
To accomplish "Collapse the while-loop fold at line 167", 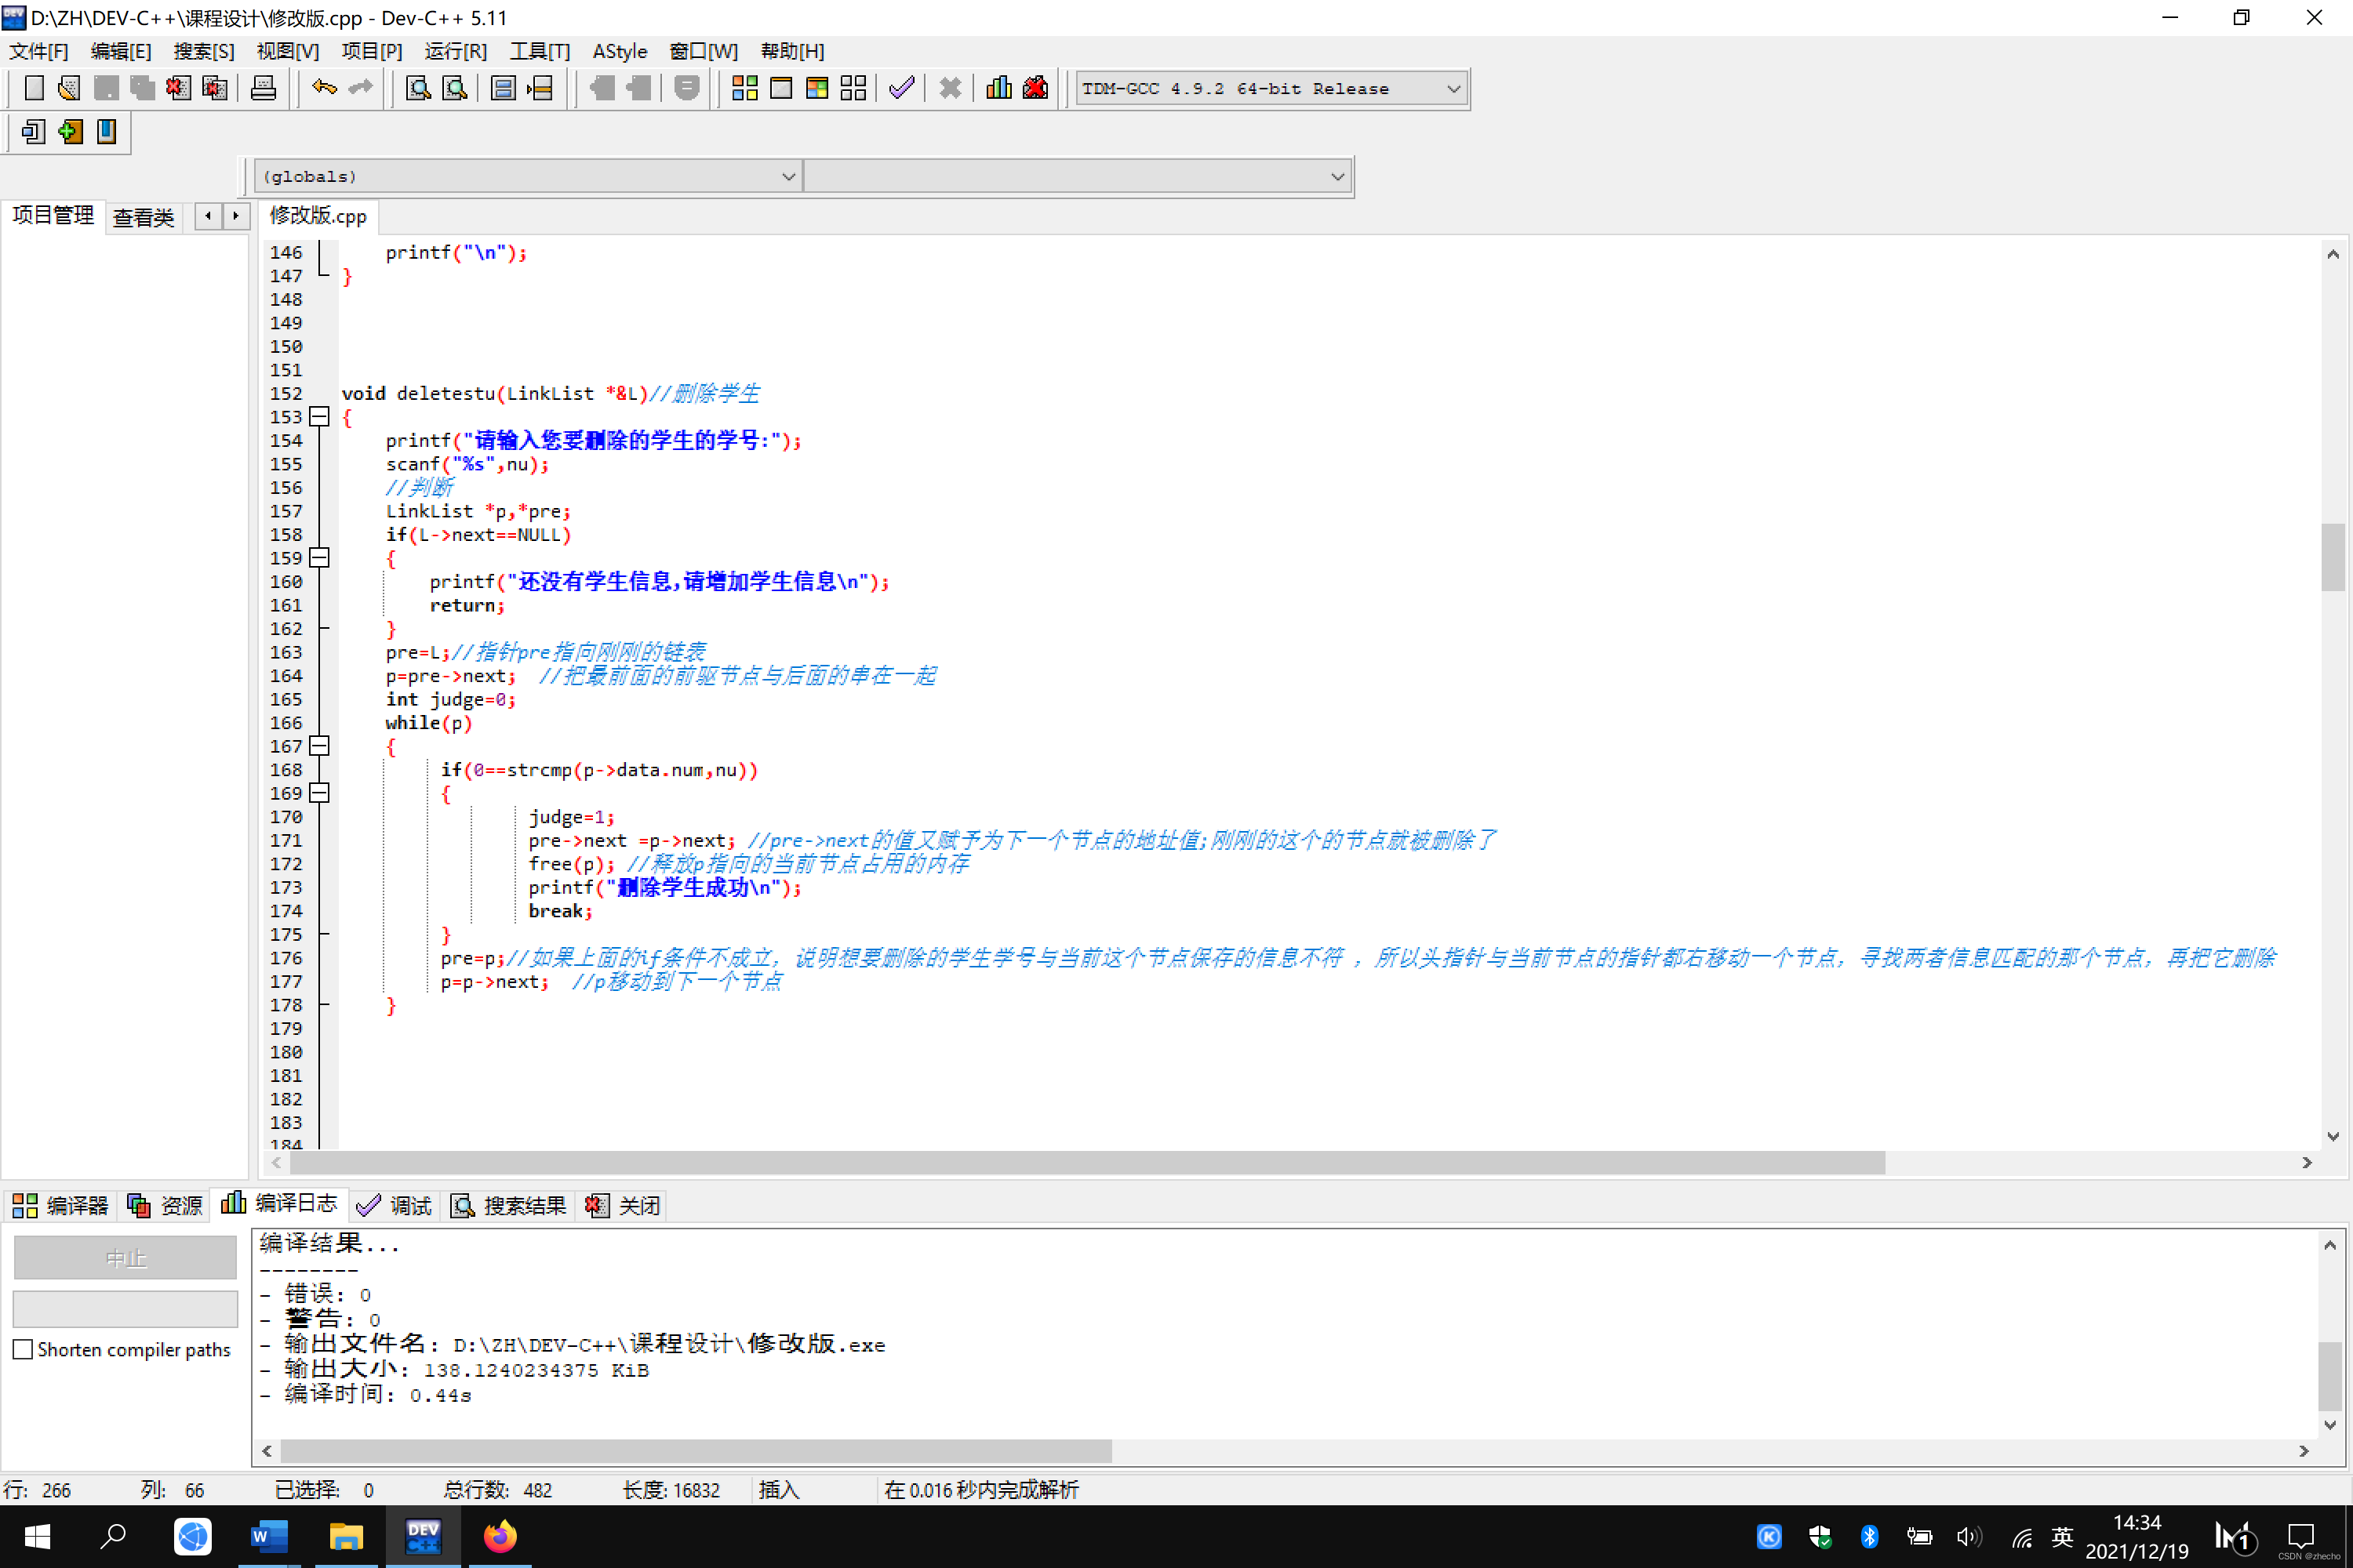I will [x=319, y=746].
